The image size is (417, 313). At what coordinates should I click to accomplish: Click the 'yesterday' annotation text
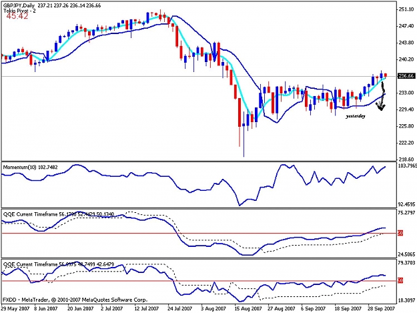point(356,116)
